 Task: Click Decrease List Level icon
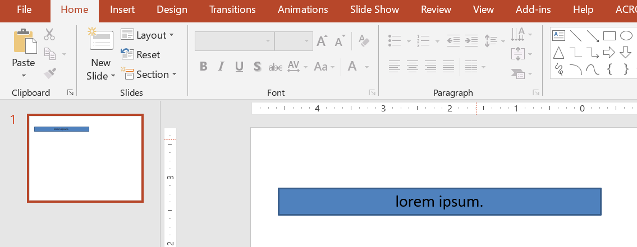[x=453, y=40]
